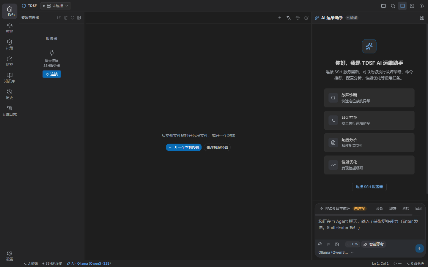Image resolution: width=428 pixels, height=267 pixels.
Task: Open the terminal panel icon in top bar
Action: tap(412, 6)
